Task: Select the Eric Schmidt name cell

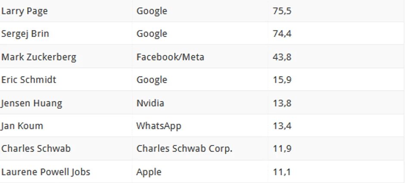Action: tap(29, 80)
